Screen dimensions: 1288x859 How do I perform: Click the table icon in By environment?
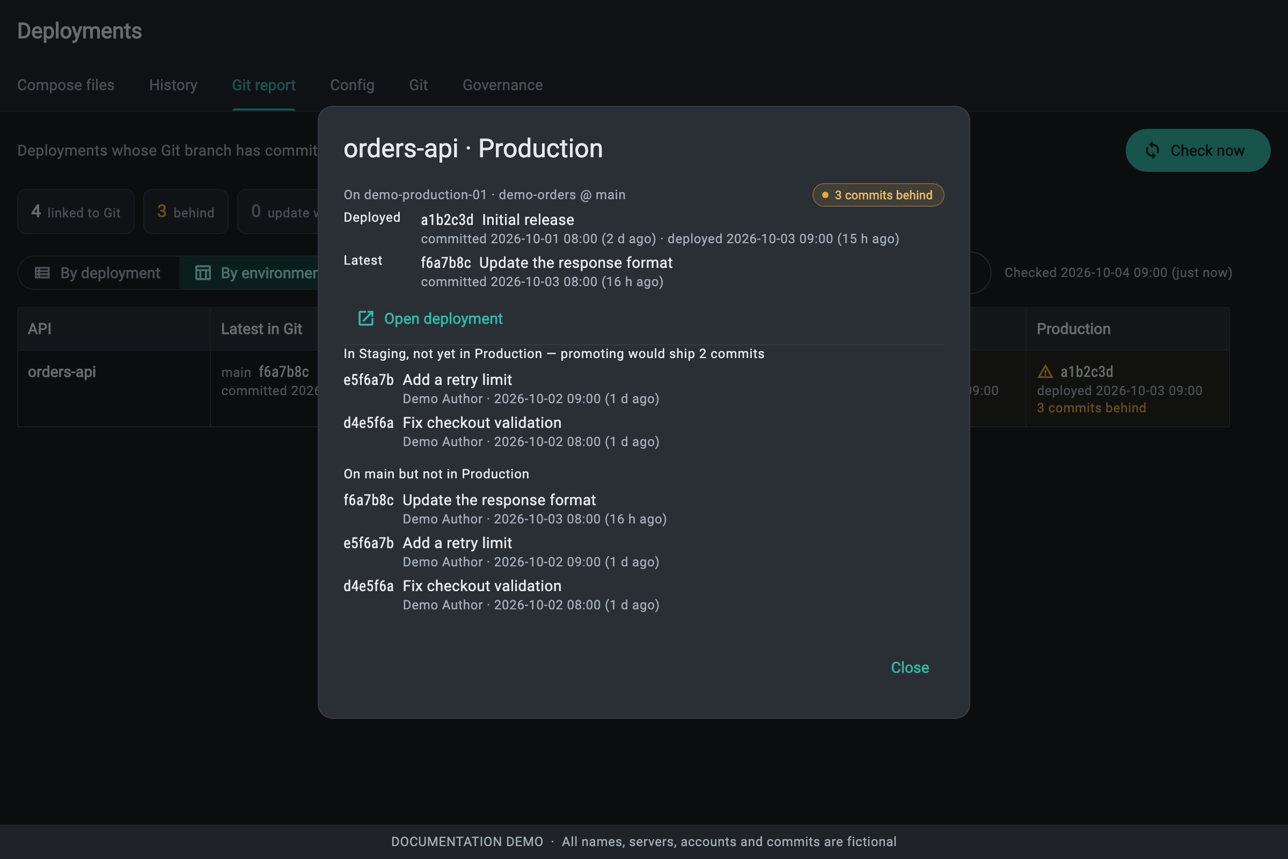pyautogui.click(x=203, y=273)
